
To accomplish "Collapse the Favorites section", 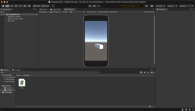I will click(1, 75).
